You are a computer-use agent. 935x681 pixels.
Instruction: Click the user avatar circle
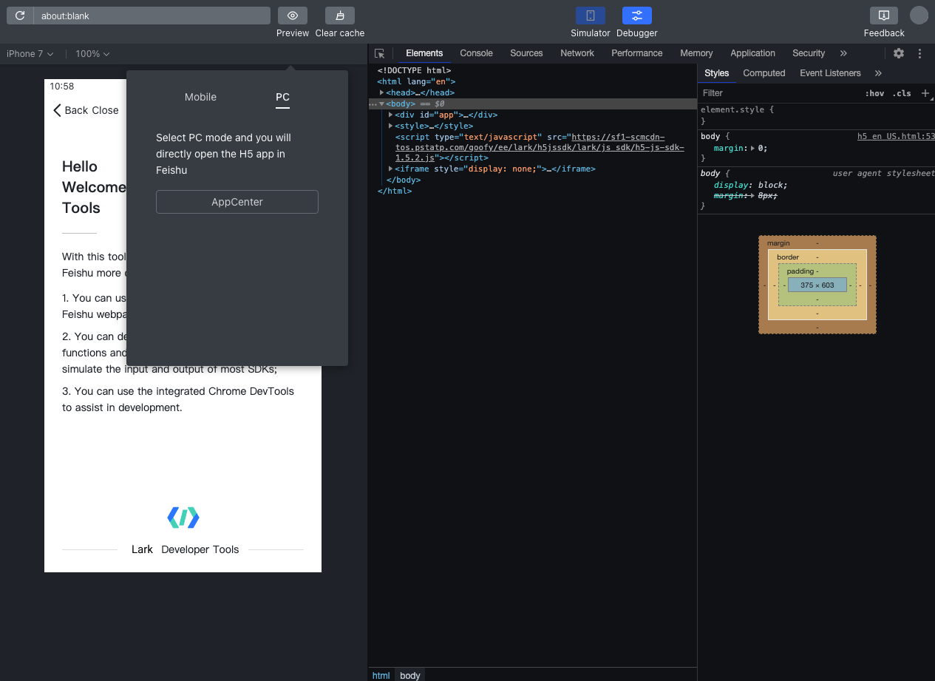tap(919, 16)
